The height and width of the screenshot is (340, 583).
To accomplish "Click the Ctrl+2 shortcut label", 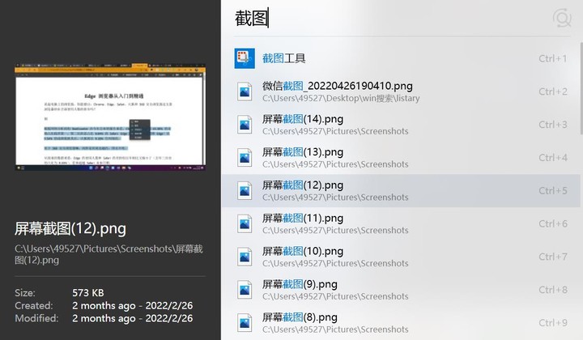I will click(x=553, y=91).
